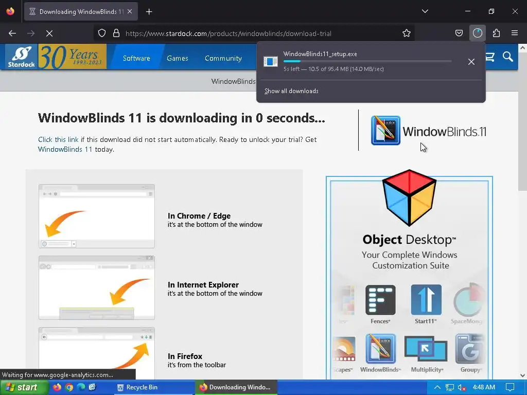Image resolution: width=527 pixels, height=395 pixels.
Task: Open the tracking protection shield icon
Action: click(x=102, y=33)
